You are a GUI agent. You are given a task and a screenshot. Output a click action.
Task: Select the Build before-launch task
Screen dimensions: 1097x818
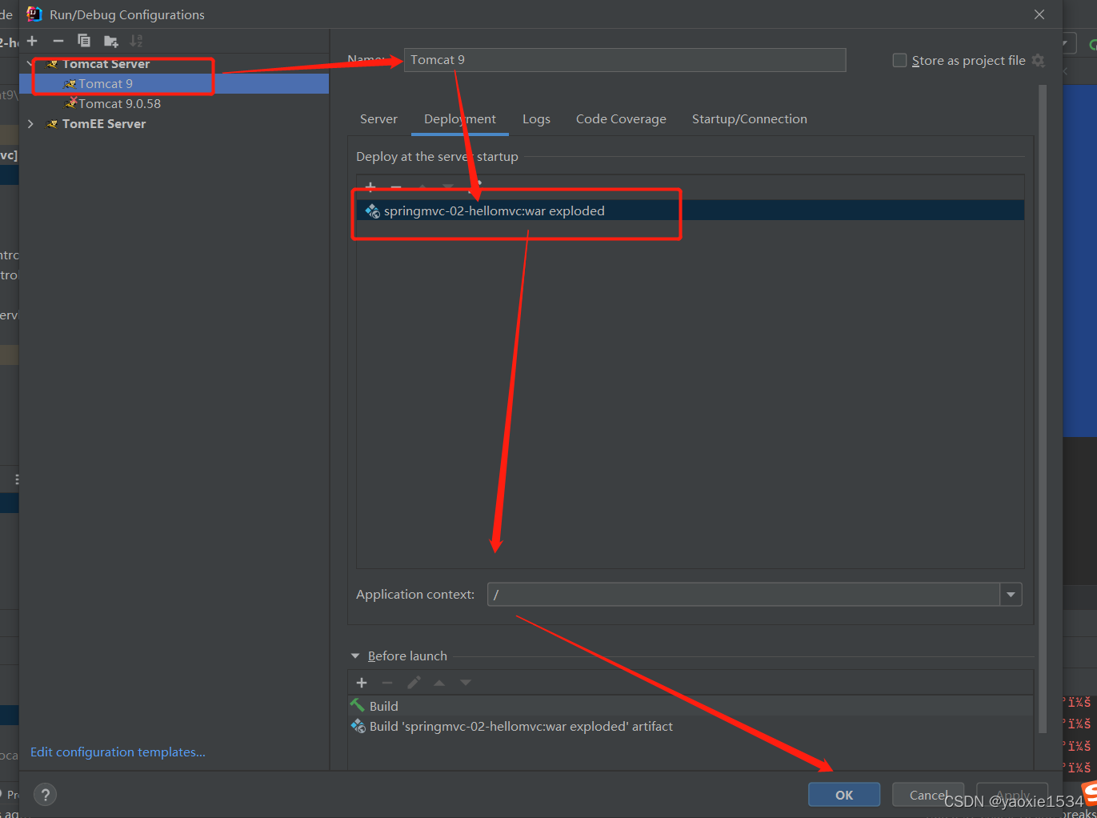point(691,706)
